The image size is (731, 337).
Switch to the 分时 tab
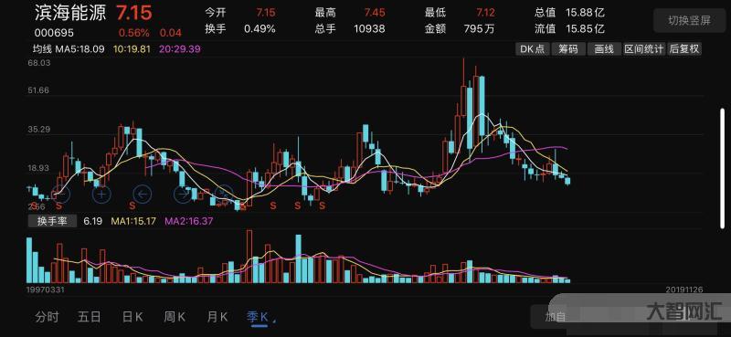48,317
